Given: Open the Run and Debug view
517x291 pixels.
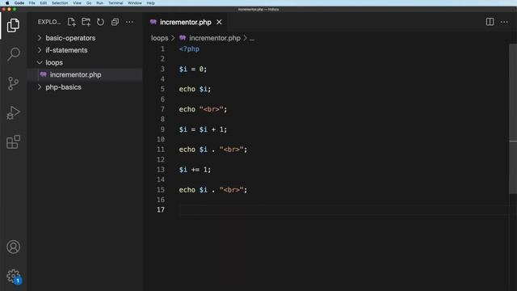Looking at the screenshot, I should point(13,112).
